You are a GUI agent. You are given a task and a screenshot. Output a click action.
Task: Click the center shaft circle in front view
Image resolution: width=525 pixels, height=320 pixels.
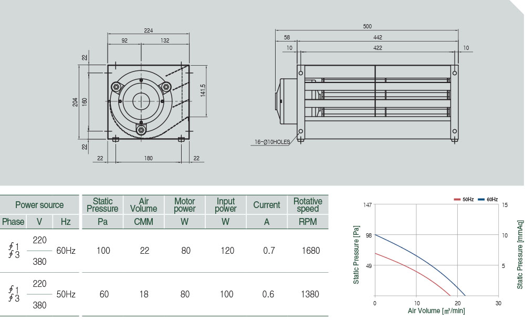click(141, 100)
